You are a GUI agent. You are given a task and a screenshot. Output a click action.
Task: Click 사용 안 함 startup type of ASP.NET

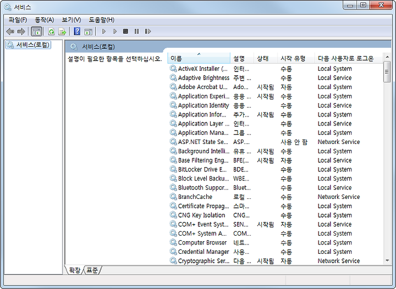tap(294, 142)
